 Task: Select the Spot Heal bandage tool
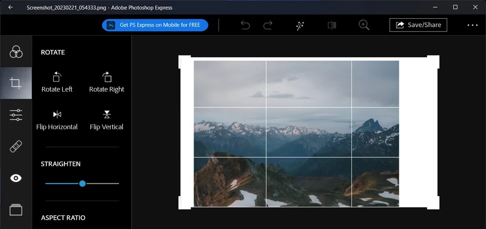[16, 146]
